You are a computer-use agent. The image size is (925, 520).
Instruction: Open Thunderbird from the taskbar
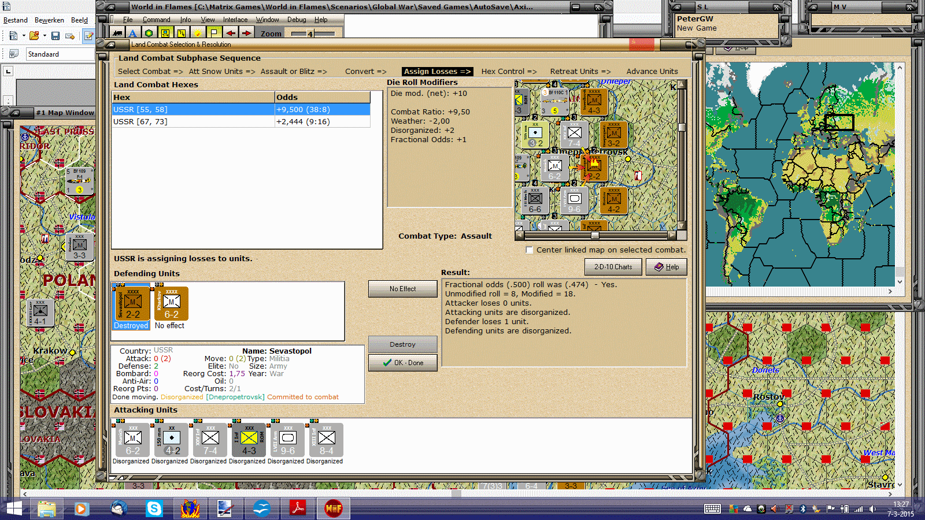(119, 508)
